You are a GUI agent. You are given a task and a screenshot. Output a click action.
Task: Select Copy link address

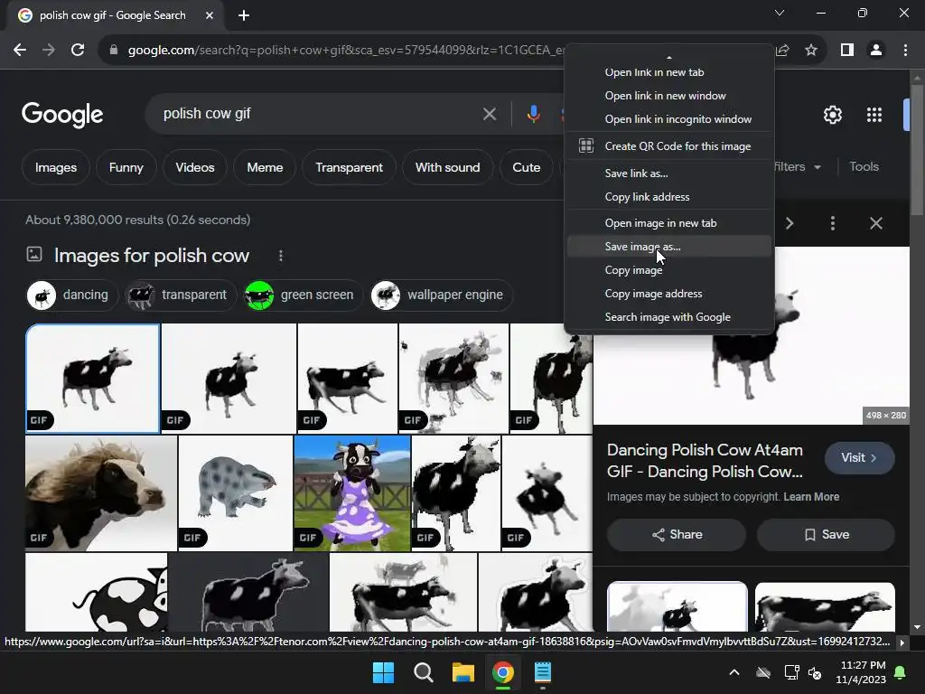click(669, 197)
